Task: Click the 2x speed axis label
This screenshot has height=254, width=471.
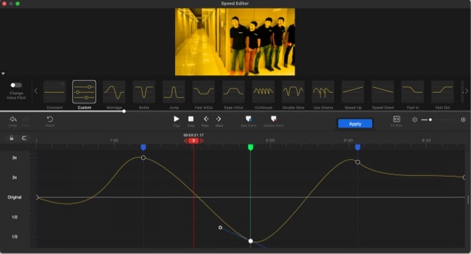Action: point(14,177)
